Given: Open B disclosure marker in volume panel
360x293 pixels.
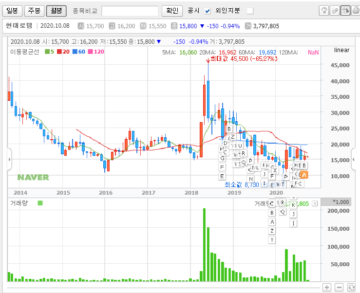Looking at the screenshot, I should pyautogui.click(x=272, y=213).
